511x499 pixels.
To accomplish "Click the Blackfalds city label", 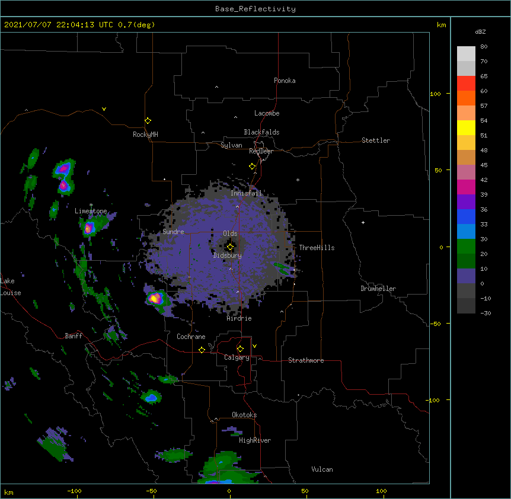I will point(261,132).
